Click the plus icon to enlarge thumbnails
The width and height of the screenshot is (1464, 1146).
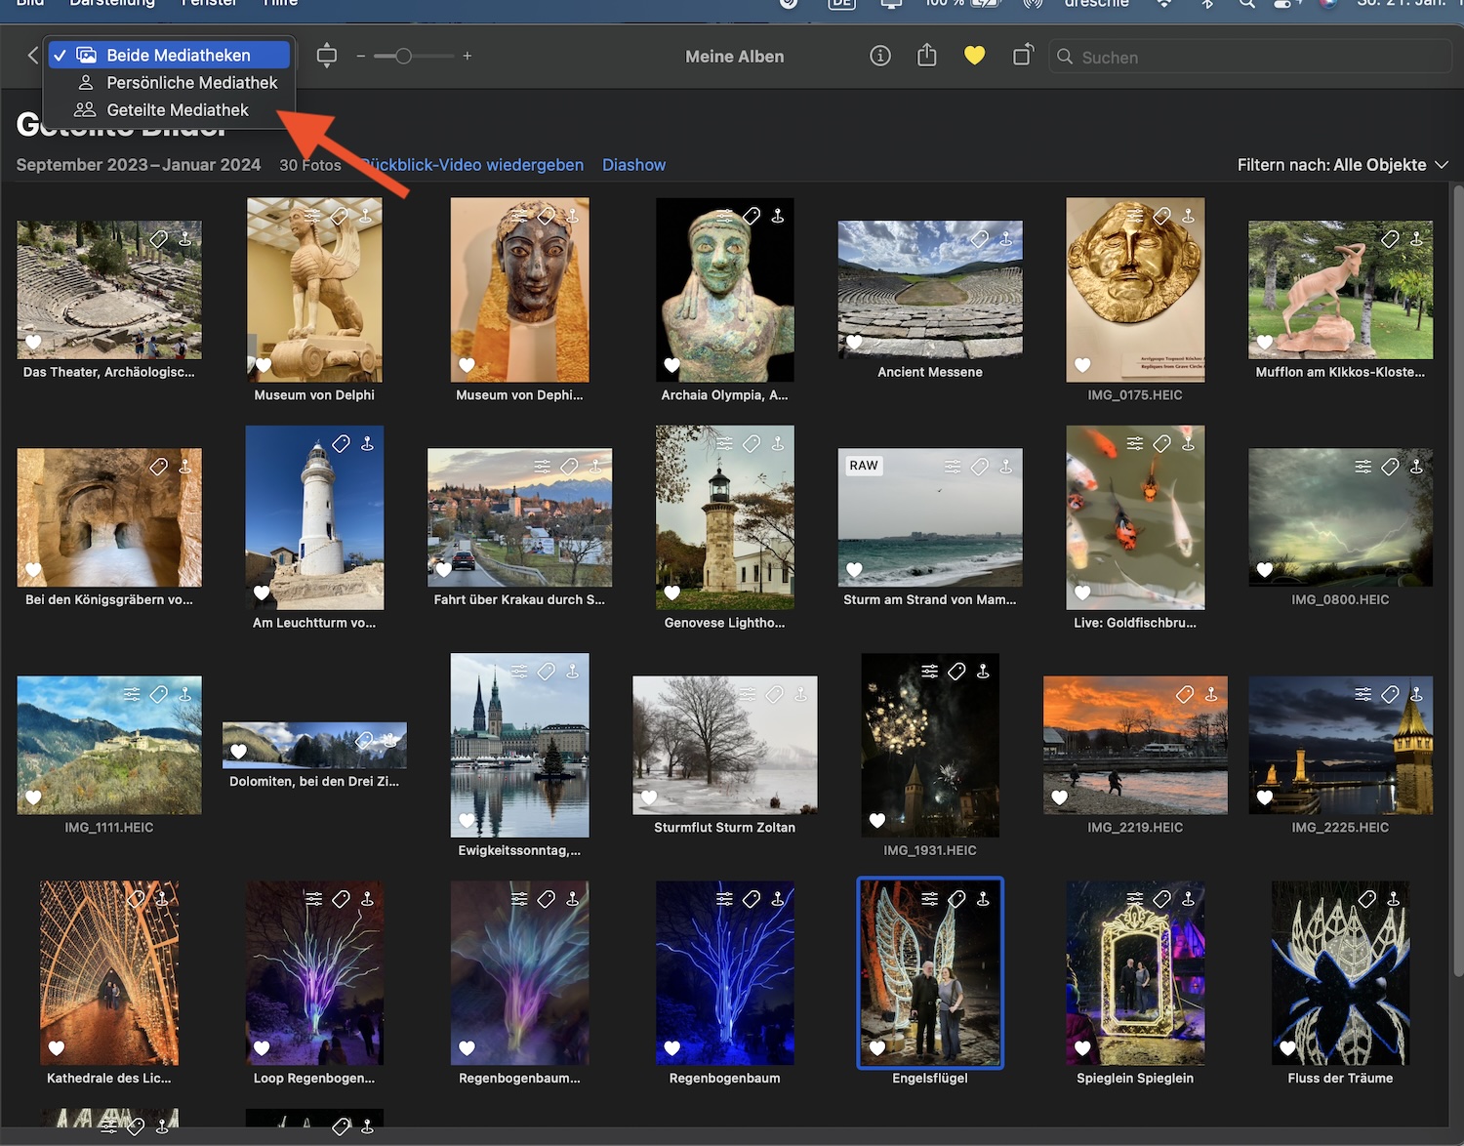pyautogui.click(x=468, y=56)
